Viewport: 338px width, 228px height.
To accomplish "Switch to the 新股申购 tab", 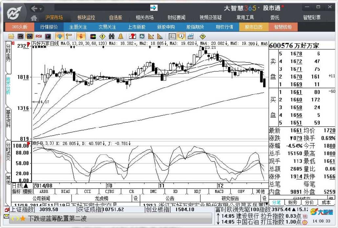I will [x=166, y=27].
